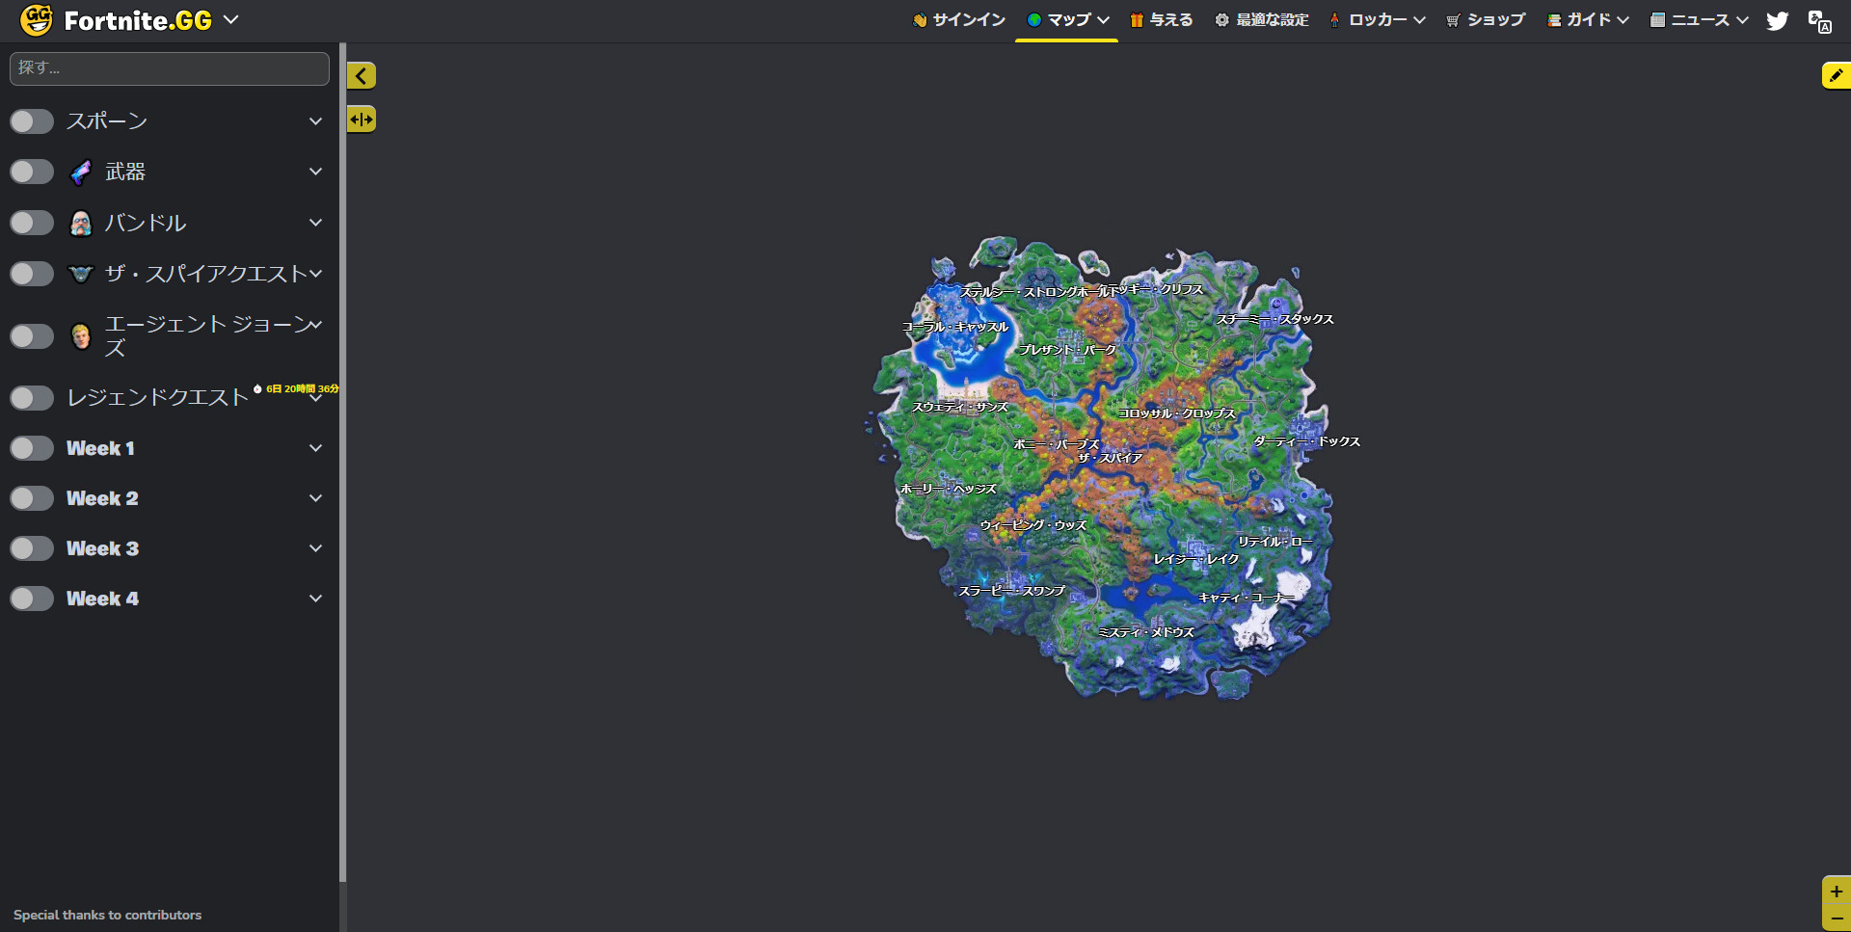Click the スラーピー・スワンプ map label
1851x932 pixels.
(1012, 591)
